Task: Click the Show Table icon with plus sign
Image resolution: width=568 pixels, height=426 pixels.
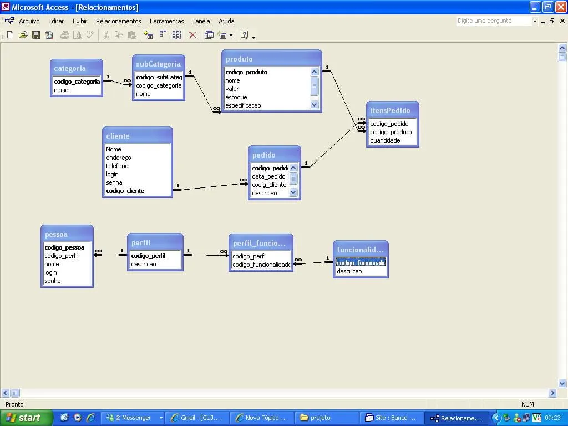Action: pos(148,35)
